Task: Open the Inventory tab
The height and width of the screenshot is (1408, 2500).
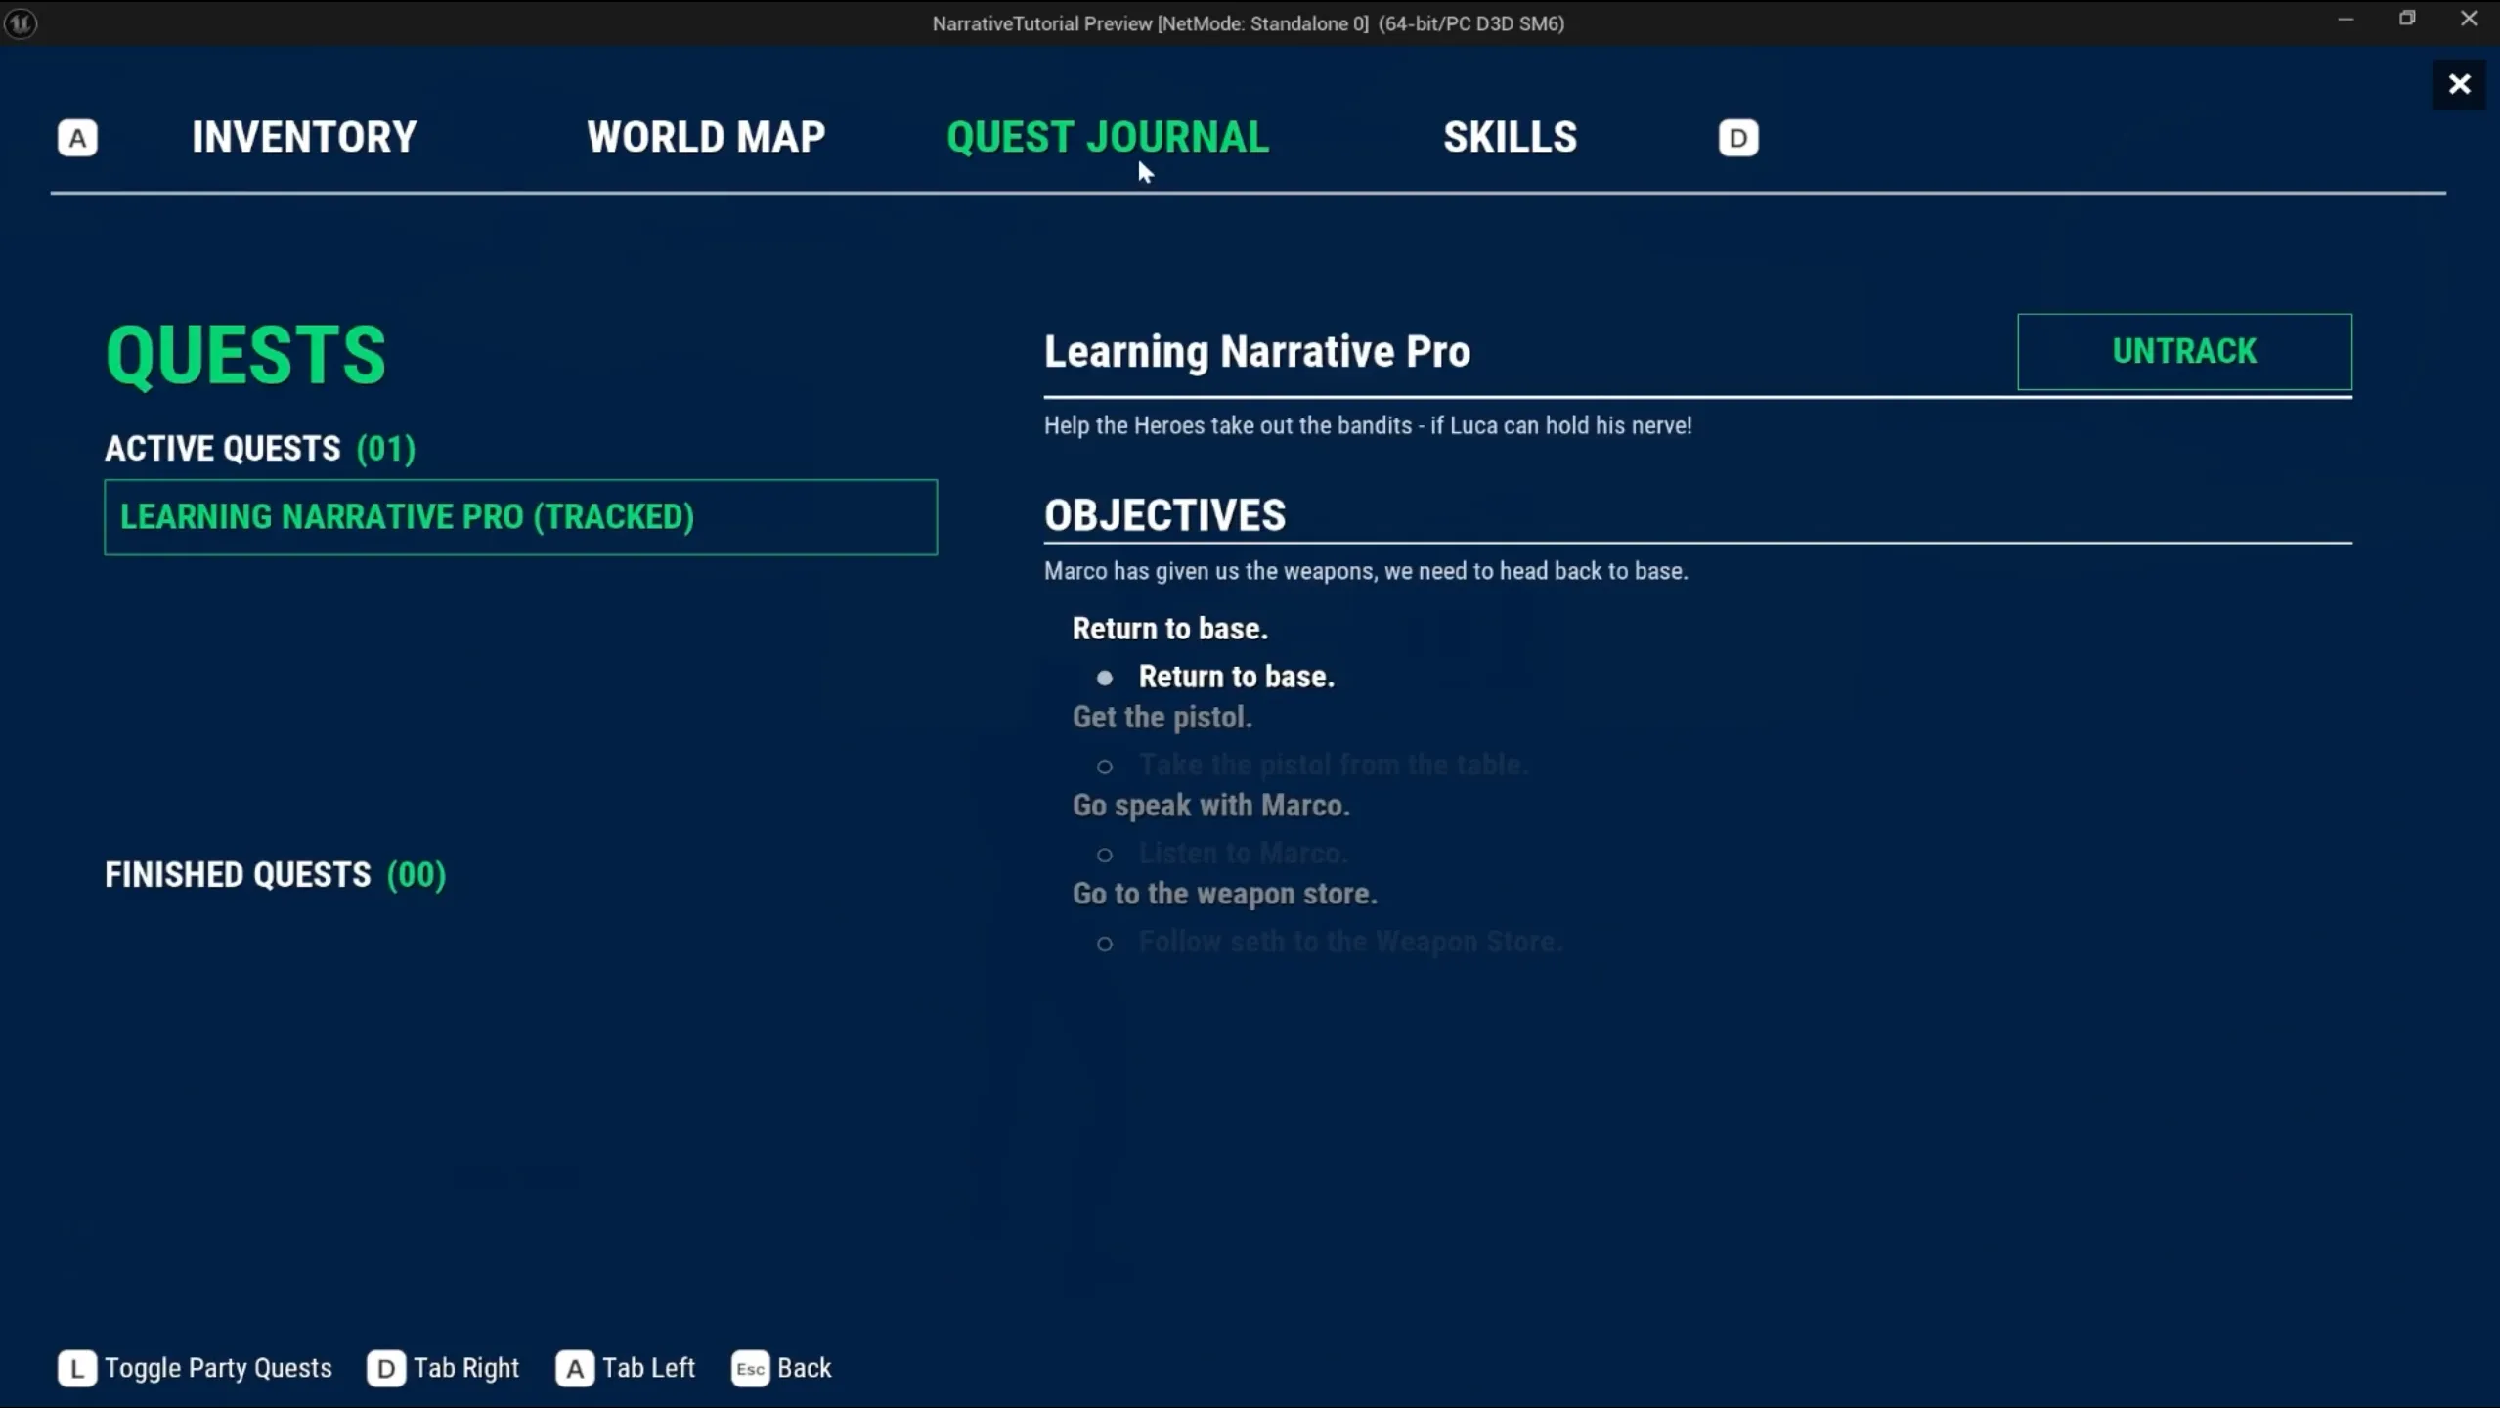Action: click(304, 137)
